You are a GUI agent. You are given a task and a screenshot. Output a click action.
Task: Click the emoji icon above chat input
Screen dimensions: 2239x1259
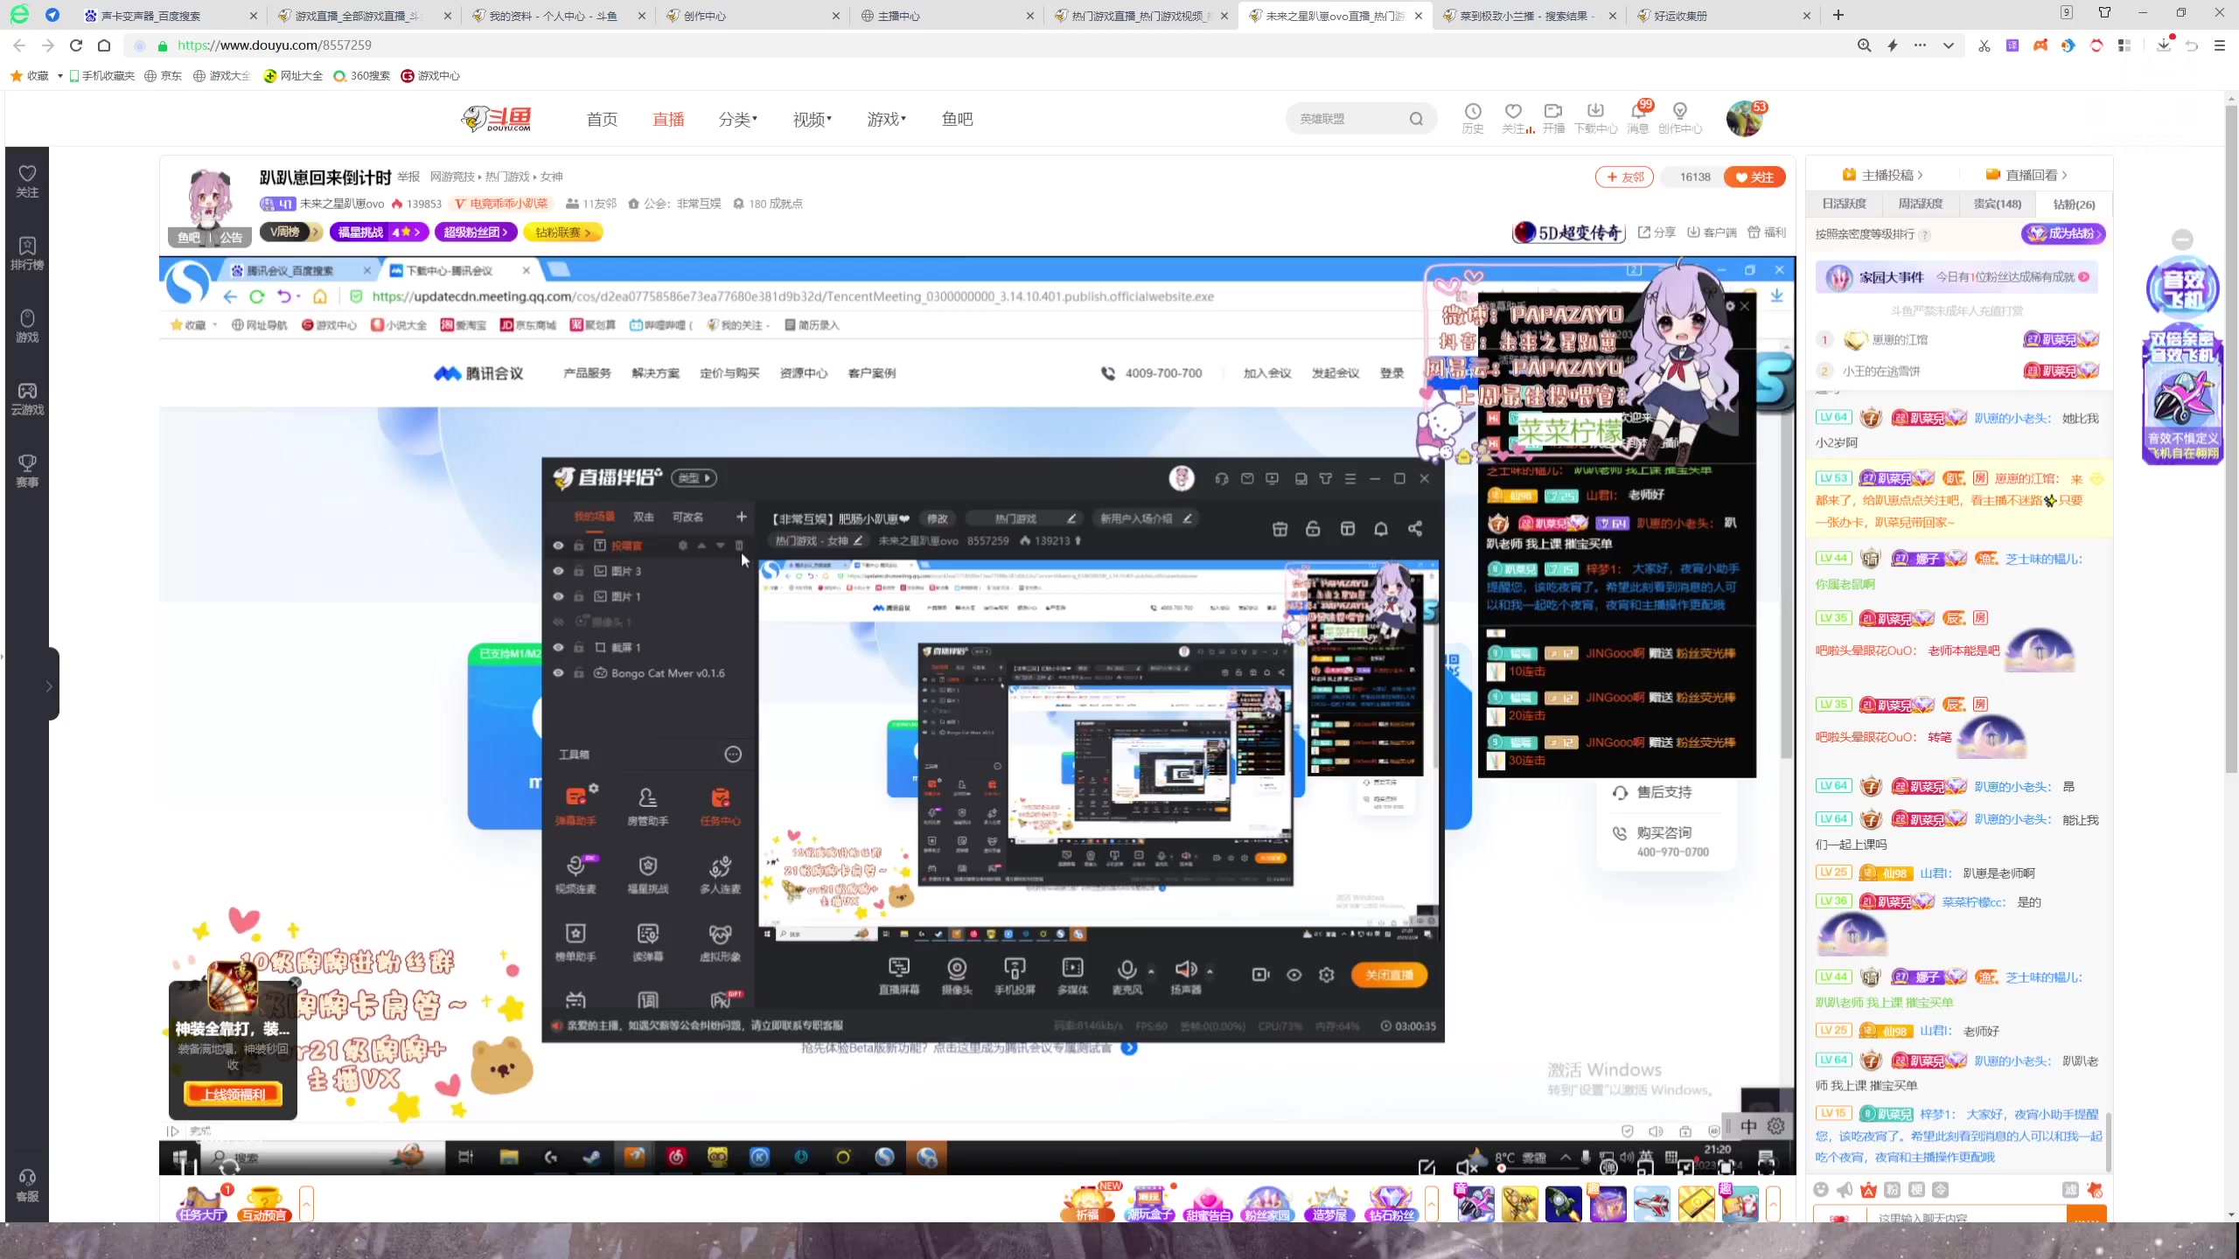click(1821, 1189)
